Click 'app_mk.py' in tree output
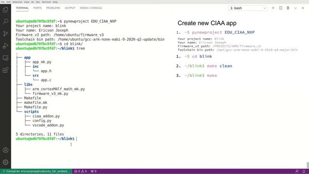Viewport: 309px width, 174px height. coord(42,62)
